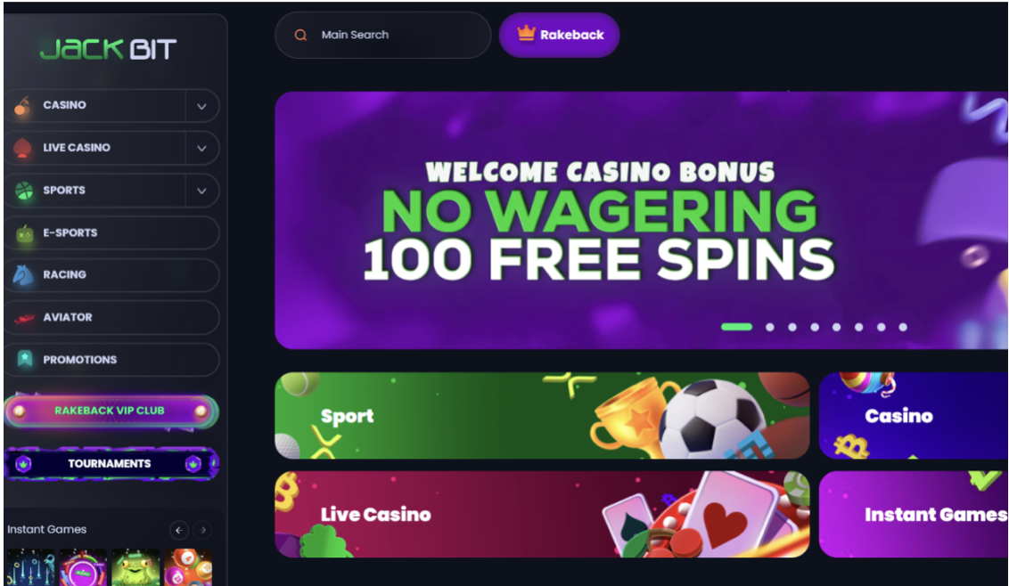The image size is (1009, 586).
Task: Click the spade icon beside Live Casino
Action: (x=23, y=148)
